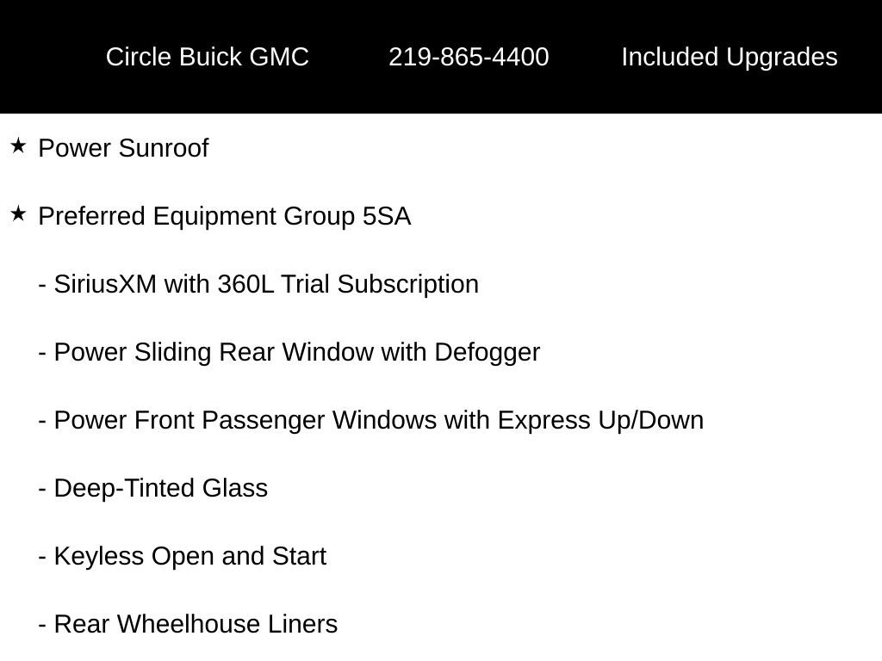Select the Circle Buick GMC dealer name
882x661 pixels.
tap(207, 57)
